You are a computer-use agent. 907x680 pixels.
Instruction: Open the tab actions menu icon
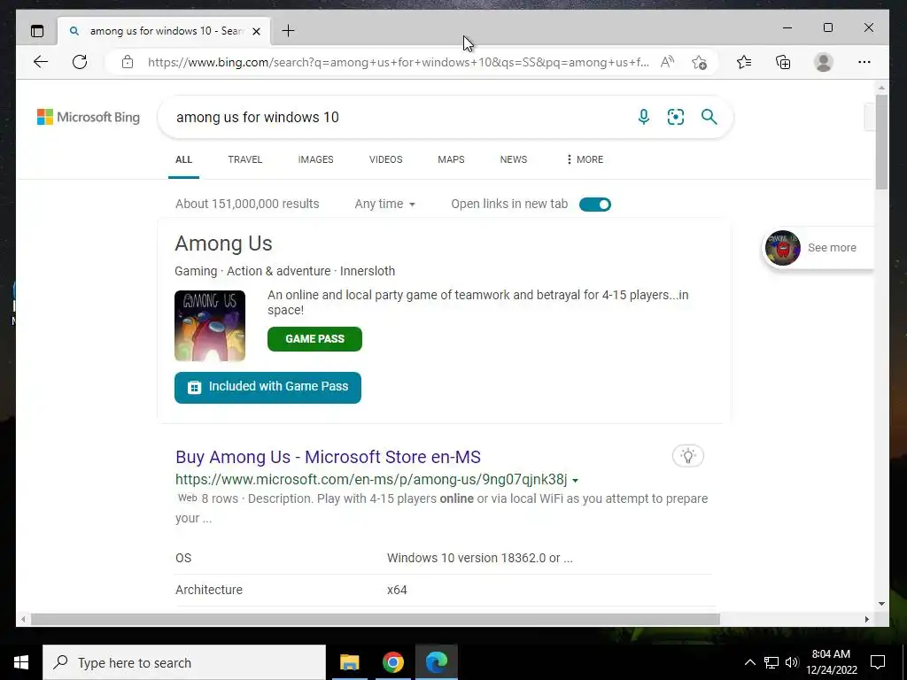coord(37,31)
